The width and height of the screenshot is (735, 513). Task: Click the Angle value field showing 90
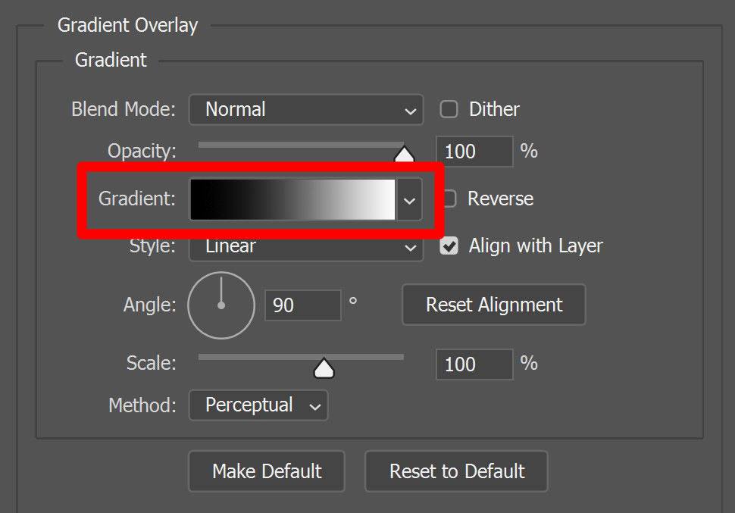(x=303, y=305)
